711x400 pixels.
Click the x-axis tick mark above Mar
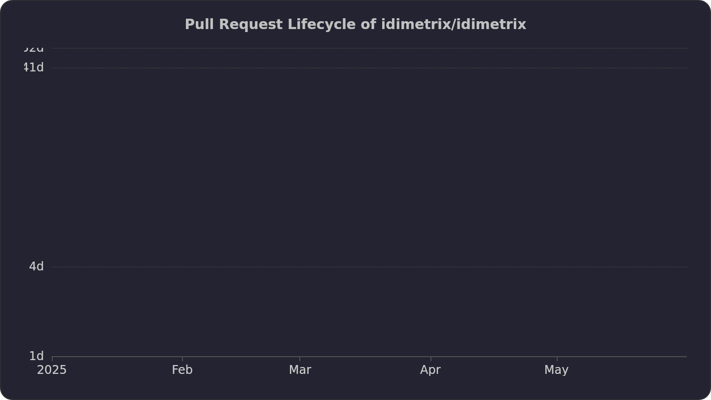pyautogui.click(x=300, y=358)
